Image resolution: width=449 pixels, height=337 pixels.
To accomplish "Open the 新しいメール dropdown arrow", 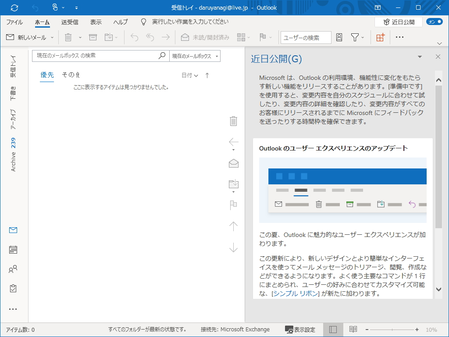I will 52,37.
